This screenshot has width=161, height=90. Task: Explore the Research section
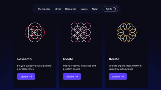tap(26, 76)
